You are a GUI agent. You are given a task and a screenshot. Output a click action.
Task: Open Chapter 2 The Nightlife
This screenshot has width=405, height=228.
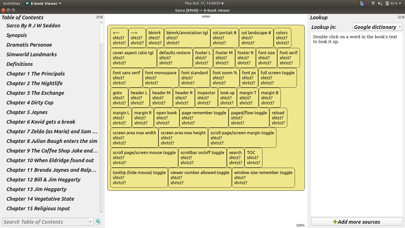tap(34, 83)
